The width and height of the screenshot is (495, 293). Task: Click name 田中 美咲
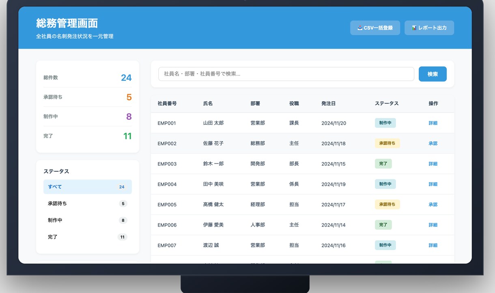tap(213, 184)
